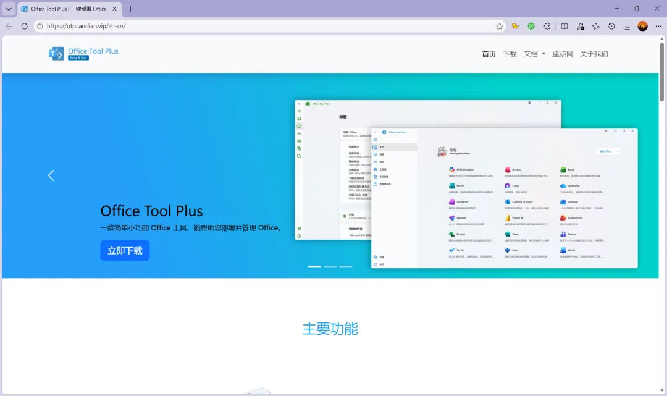This screenshot has height=396, width=667.
Task: Click the 主要功能 heading text
Action: pyautogui.click(x=330, y=329)
